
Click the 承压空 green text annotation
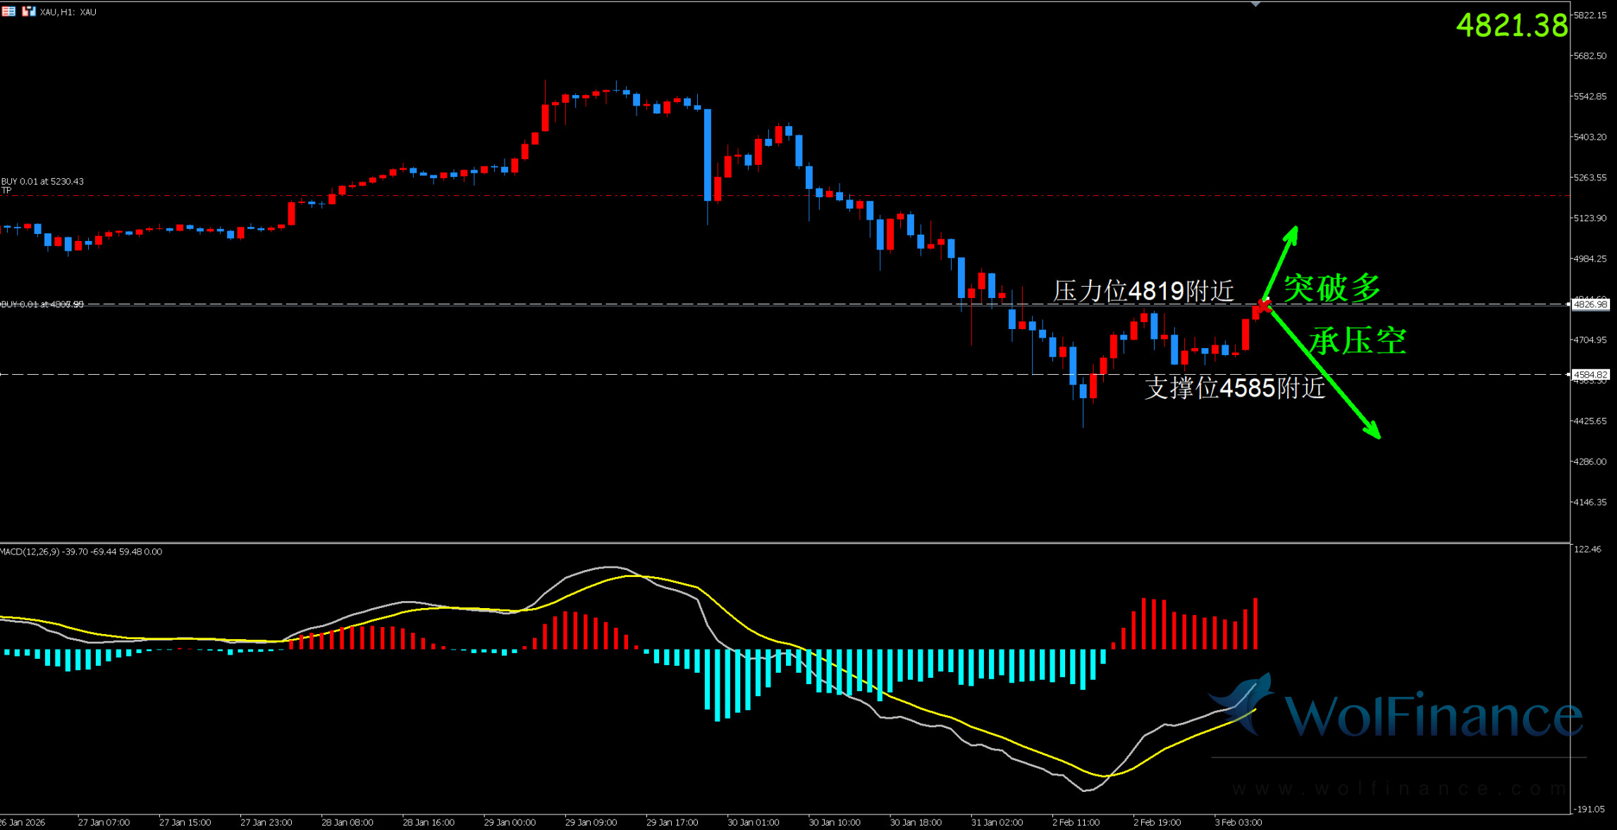pos(1358,341)
